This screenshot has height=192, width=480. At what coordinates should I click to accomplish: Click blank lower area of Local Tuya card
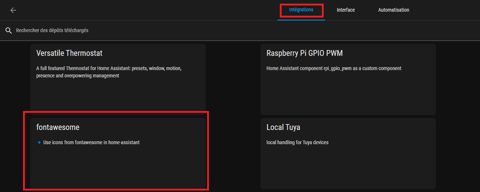point(348,168)
